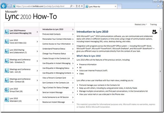Open Create Groups in the Contacts List topic
This screenshot has width=164, height=113.
(x=57, y=59)
